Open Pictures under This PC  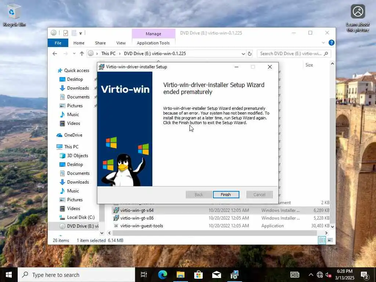click(x=75, y=199)
